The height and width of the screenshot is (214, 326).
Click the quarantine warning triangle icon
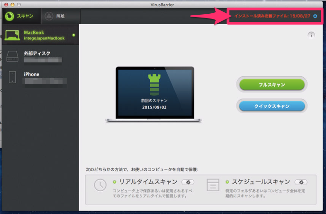click(x=49, y=16)
